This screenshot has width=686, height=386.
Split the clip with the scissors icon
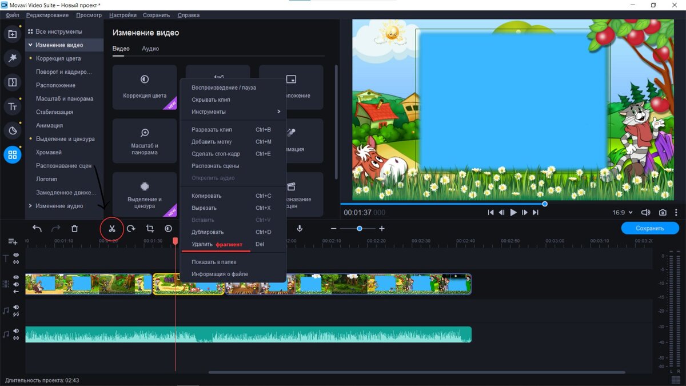112,229
